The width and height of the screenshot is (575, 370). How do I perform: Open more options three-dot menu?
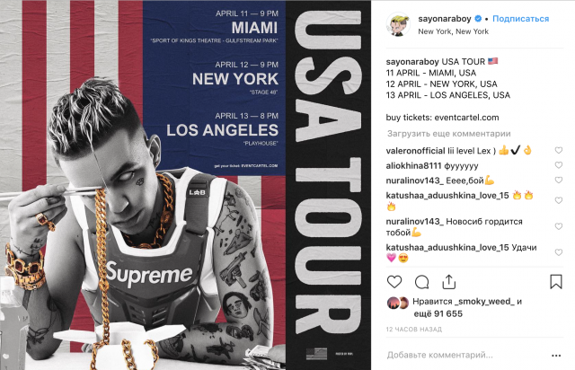pos(556,356)
